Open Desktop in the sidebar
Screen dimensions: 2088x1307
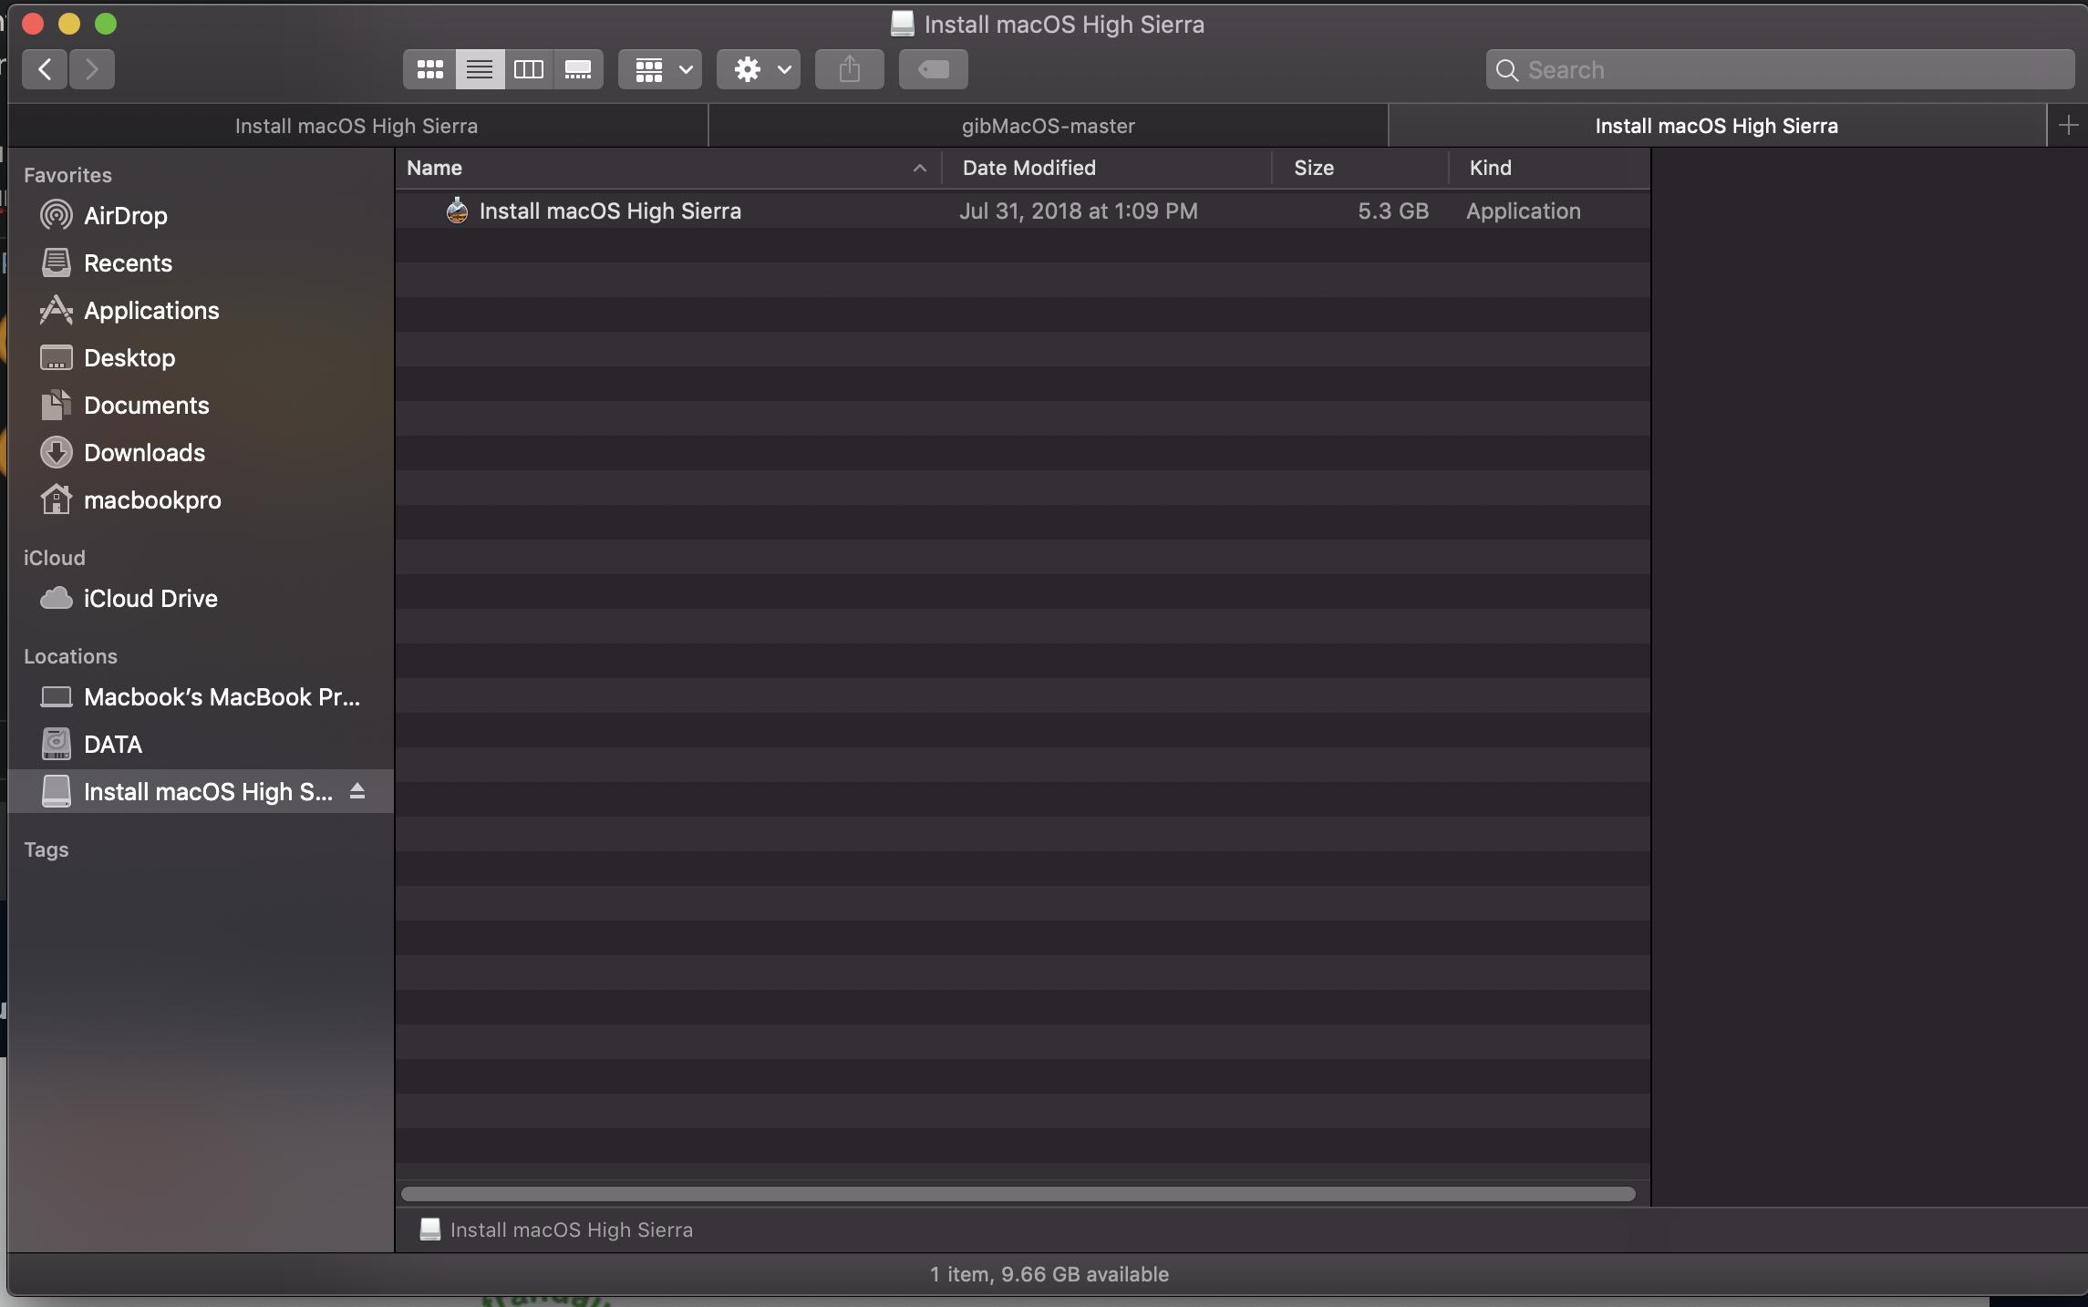(201, 358)
